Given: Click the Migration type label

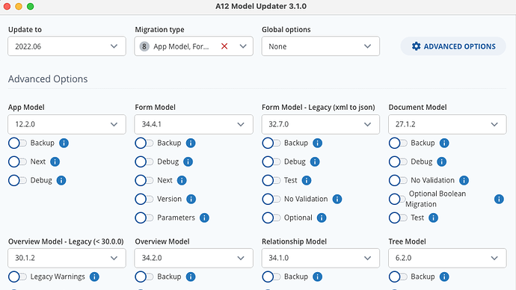Looking at the screenshot, I should (159, 30).
